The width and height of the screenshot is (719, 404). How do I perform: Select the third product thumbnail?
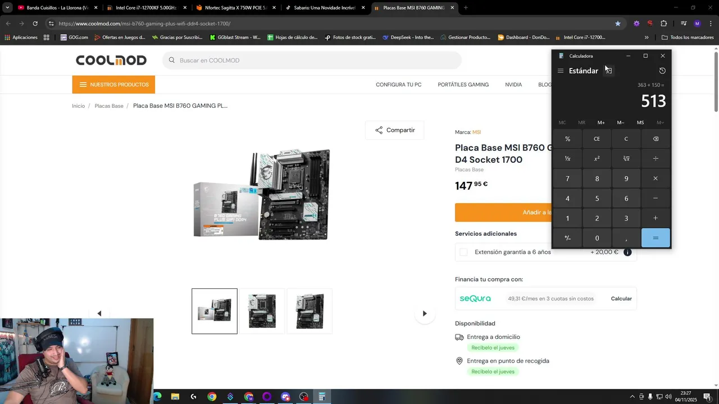(310, 311)
